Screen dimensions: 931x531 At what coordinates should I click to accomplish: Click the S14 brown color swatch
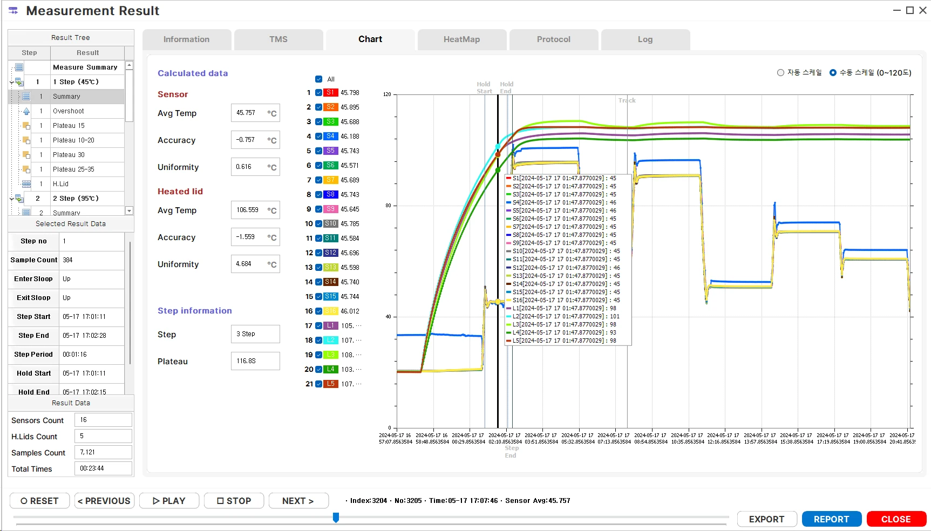pyautogui.click(x=331, y=282)
